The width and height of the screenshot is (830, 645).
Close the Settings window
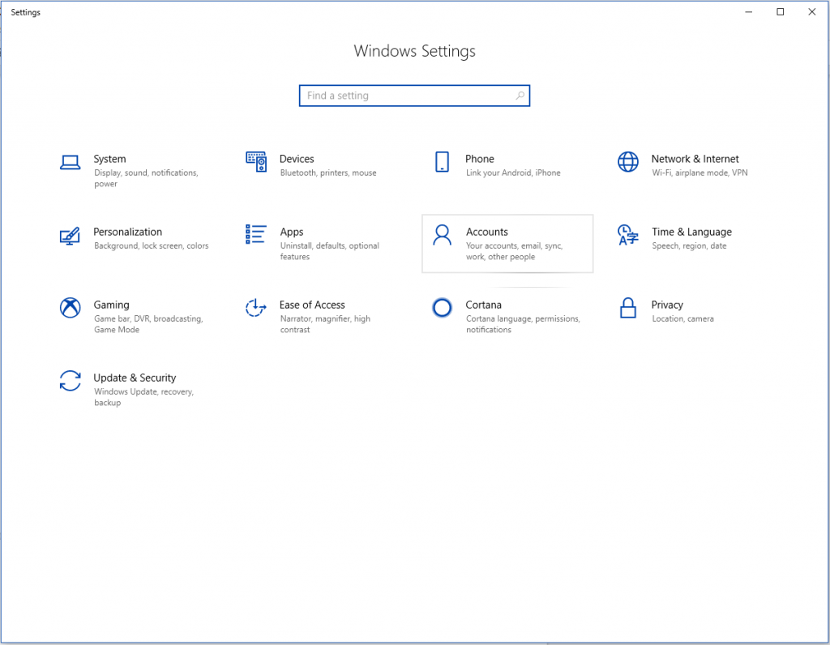click(x=812, y=11)
